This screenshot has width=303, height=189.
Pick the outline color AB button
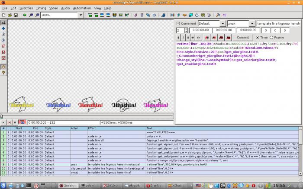(221, 38)
